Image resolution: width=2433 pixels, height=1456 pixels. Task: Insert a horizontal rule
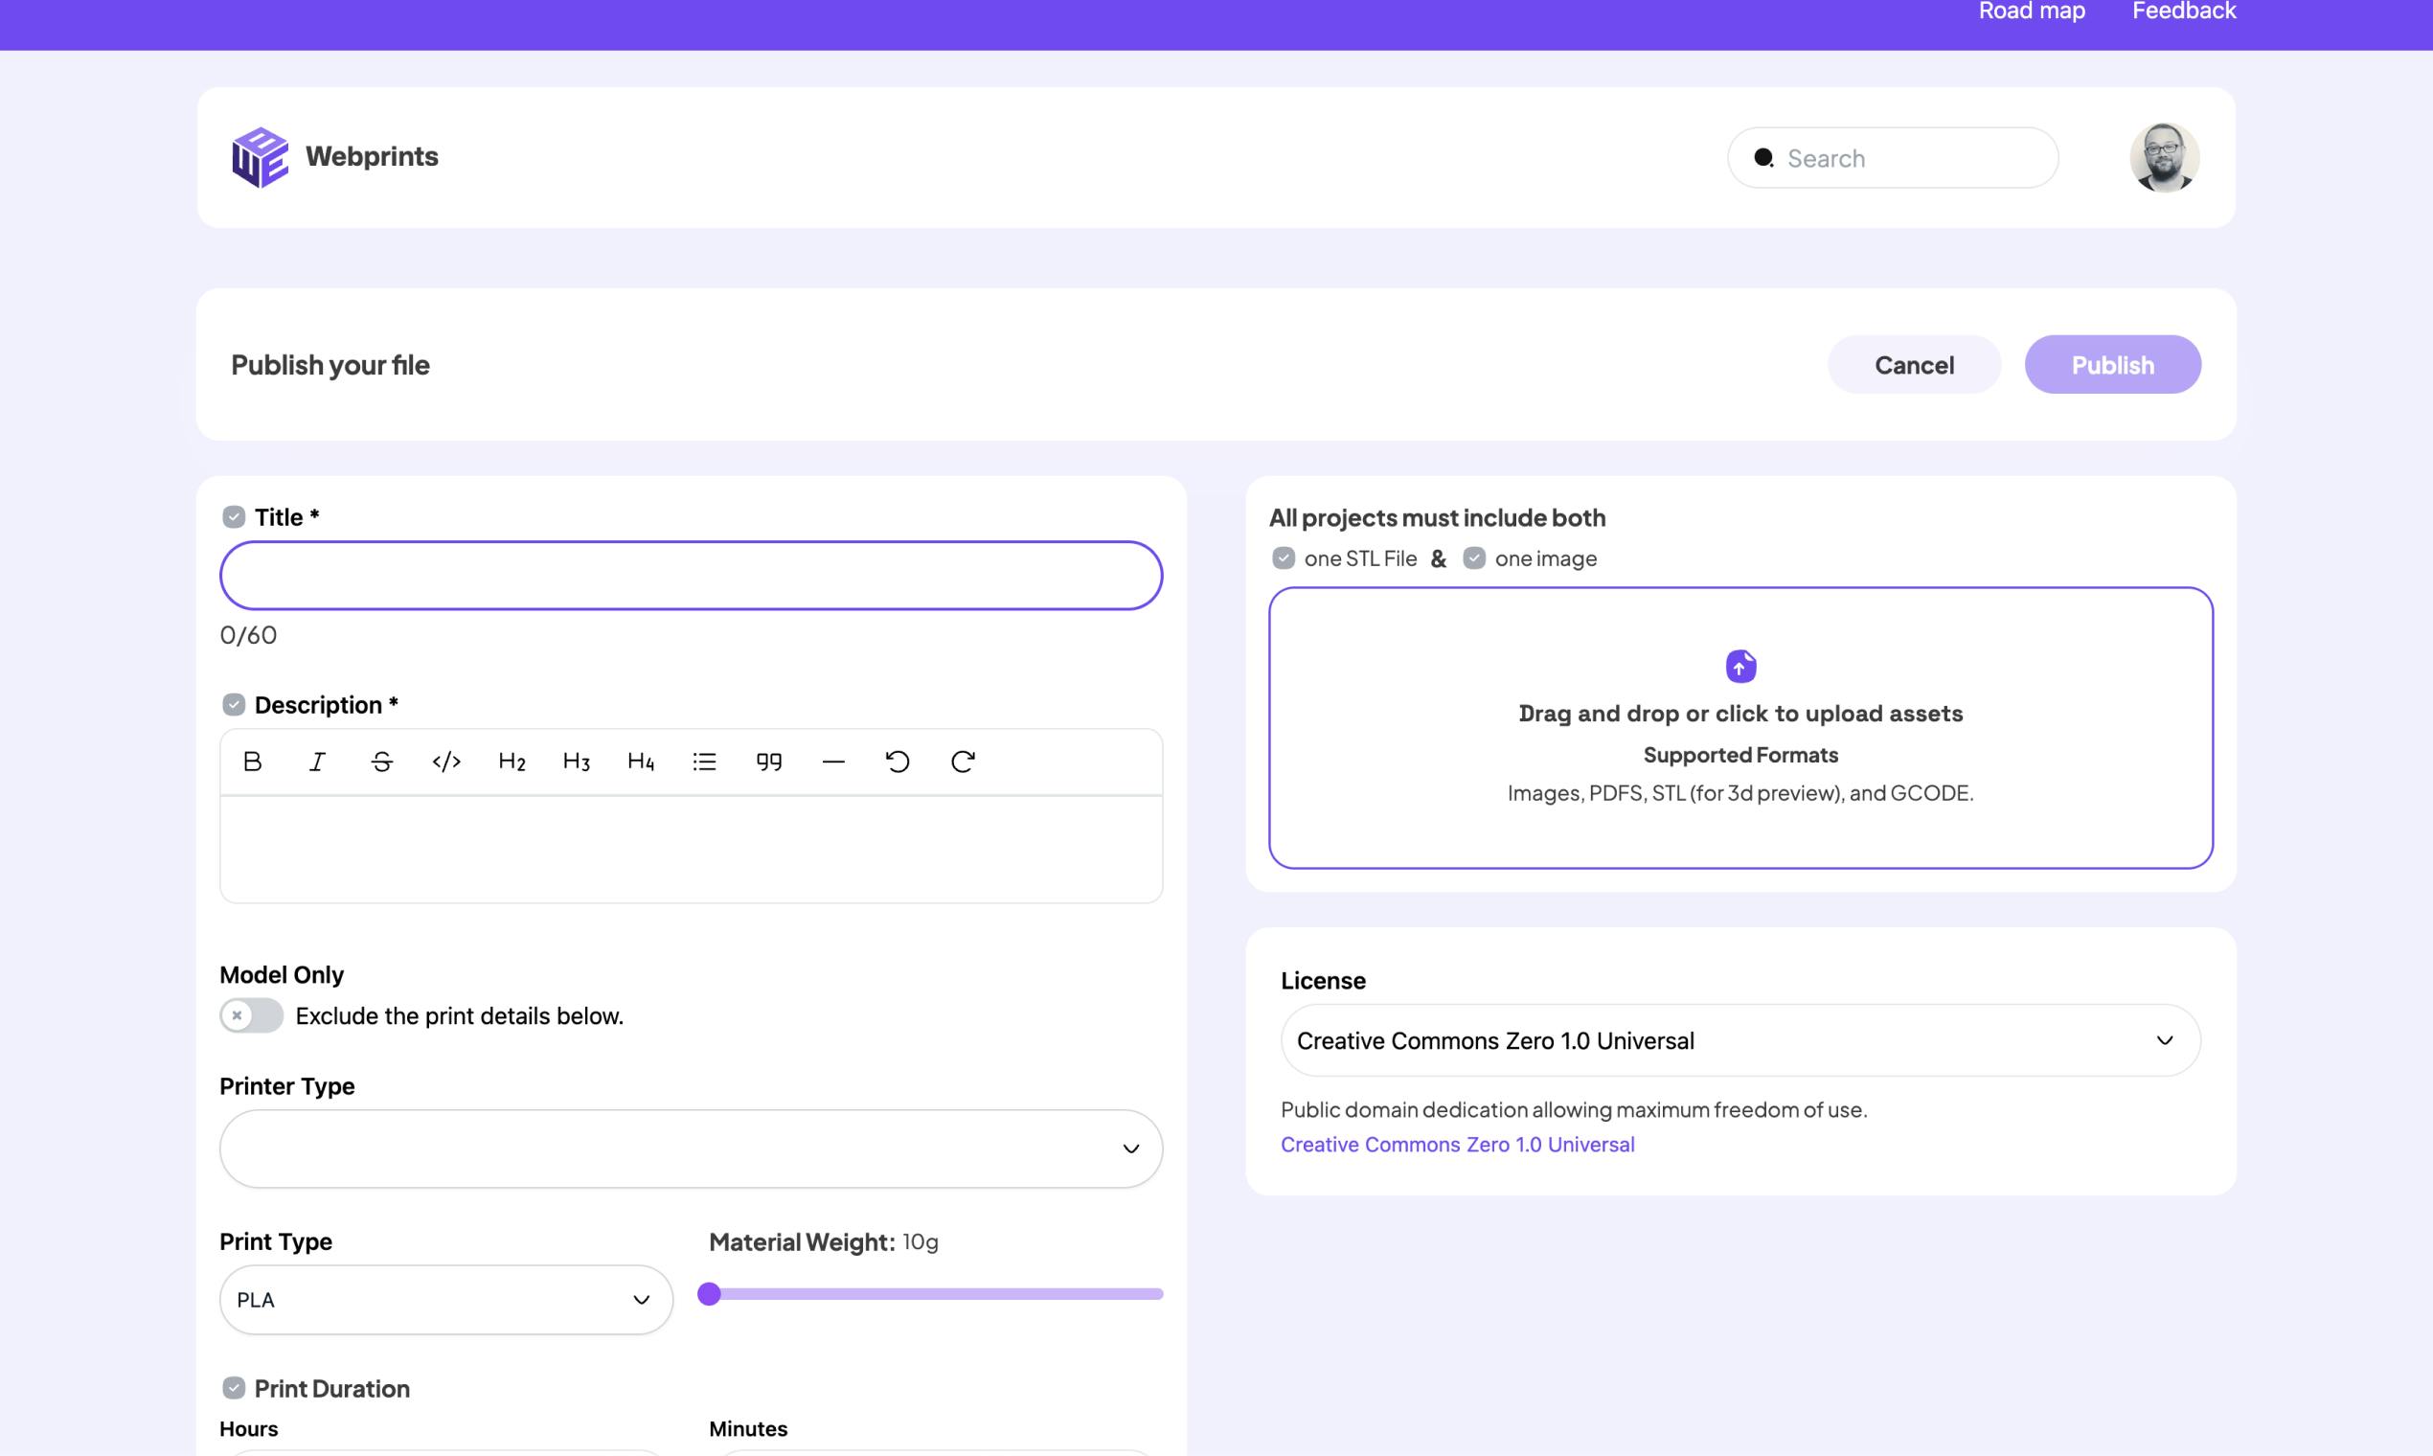(834, 762)
